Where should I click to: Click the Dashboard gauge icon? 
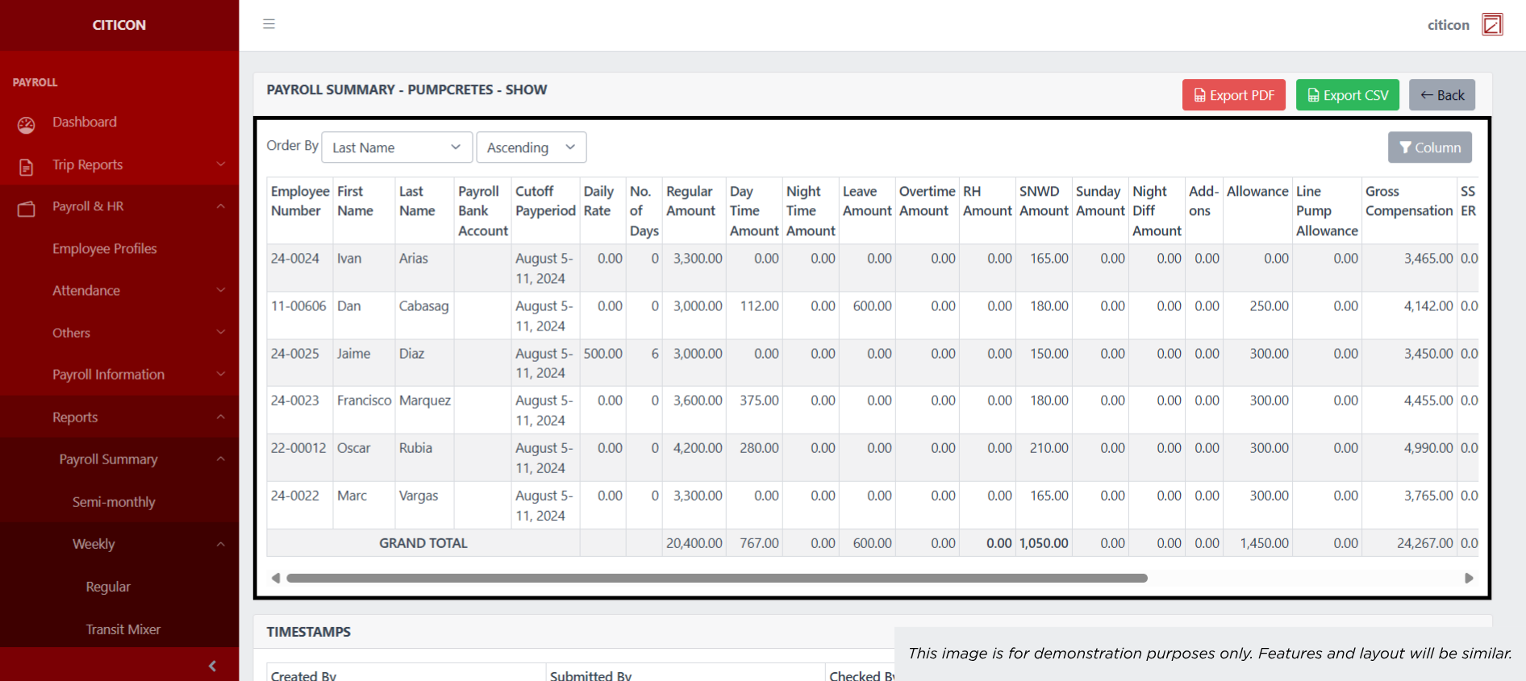27,124
